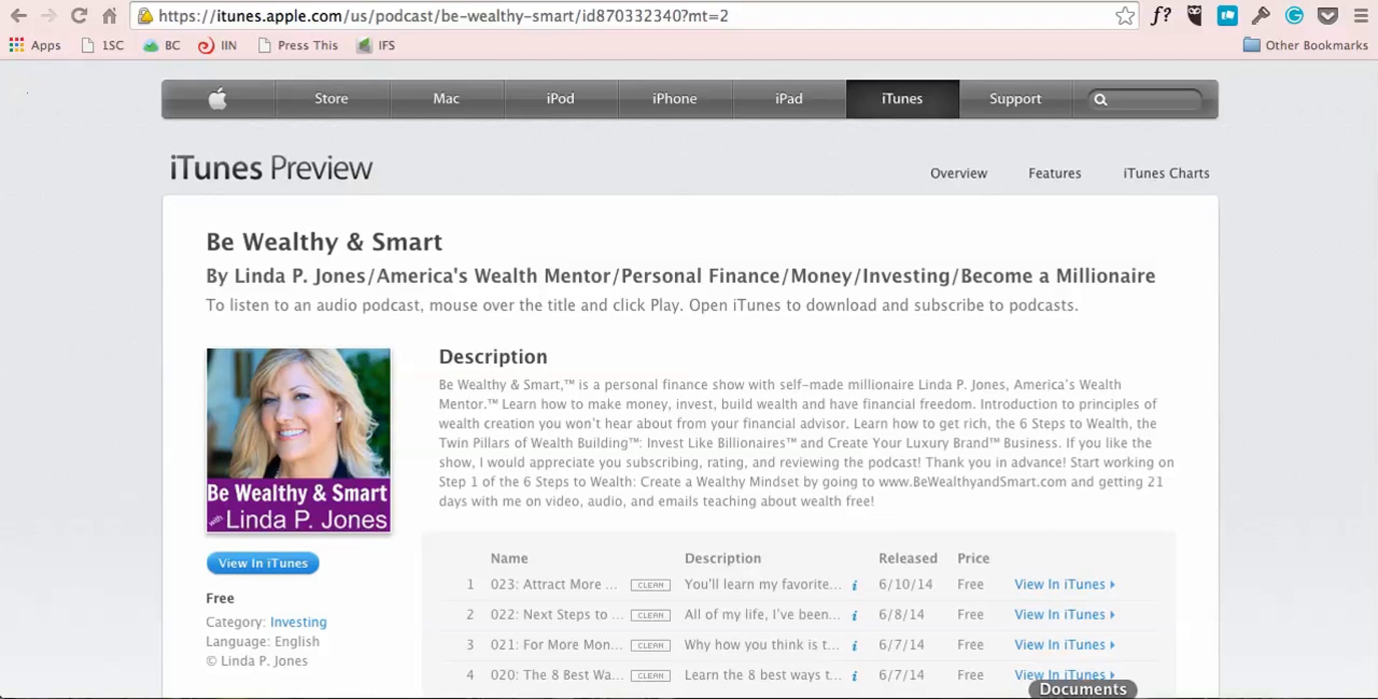Open the browser home page icon
The width and height of the screenshot is (1378, 699).
point(109,15)
